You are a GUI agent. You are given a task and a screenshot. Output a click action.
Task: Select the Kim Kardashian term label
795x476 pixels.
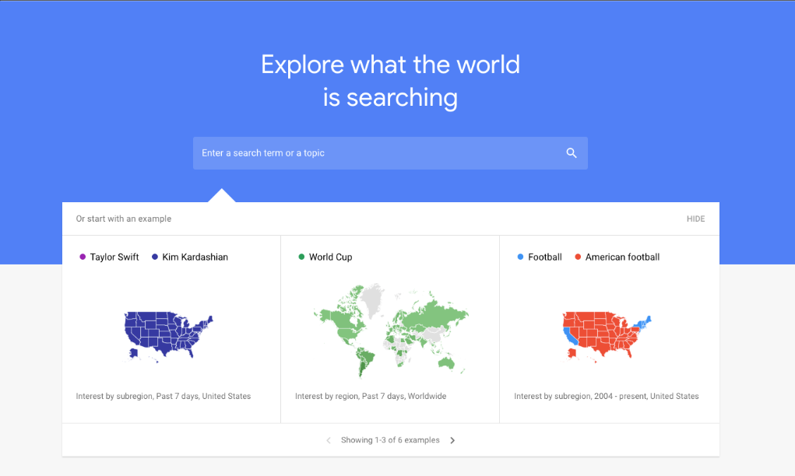point(195,257)
